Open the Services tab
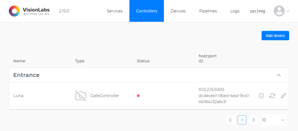This screenshot has height=131, width=298. [x=115, y=11]
